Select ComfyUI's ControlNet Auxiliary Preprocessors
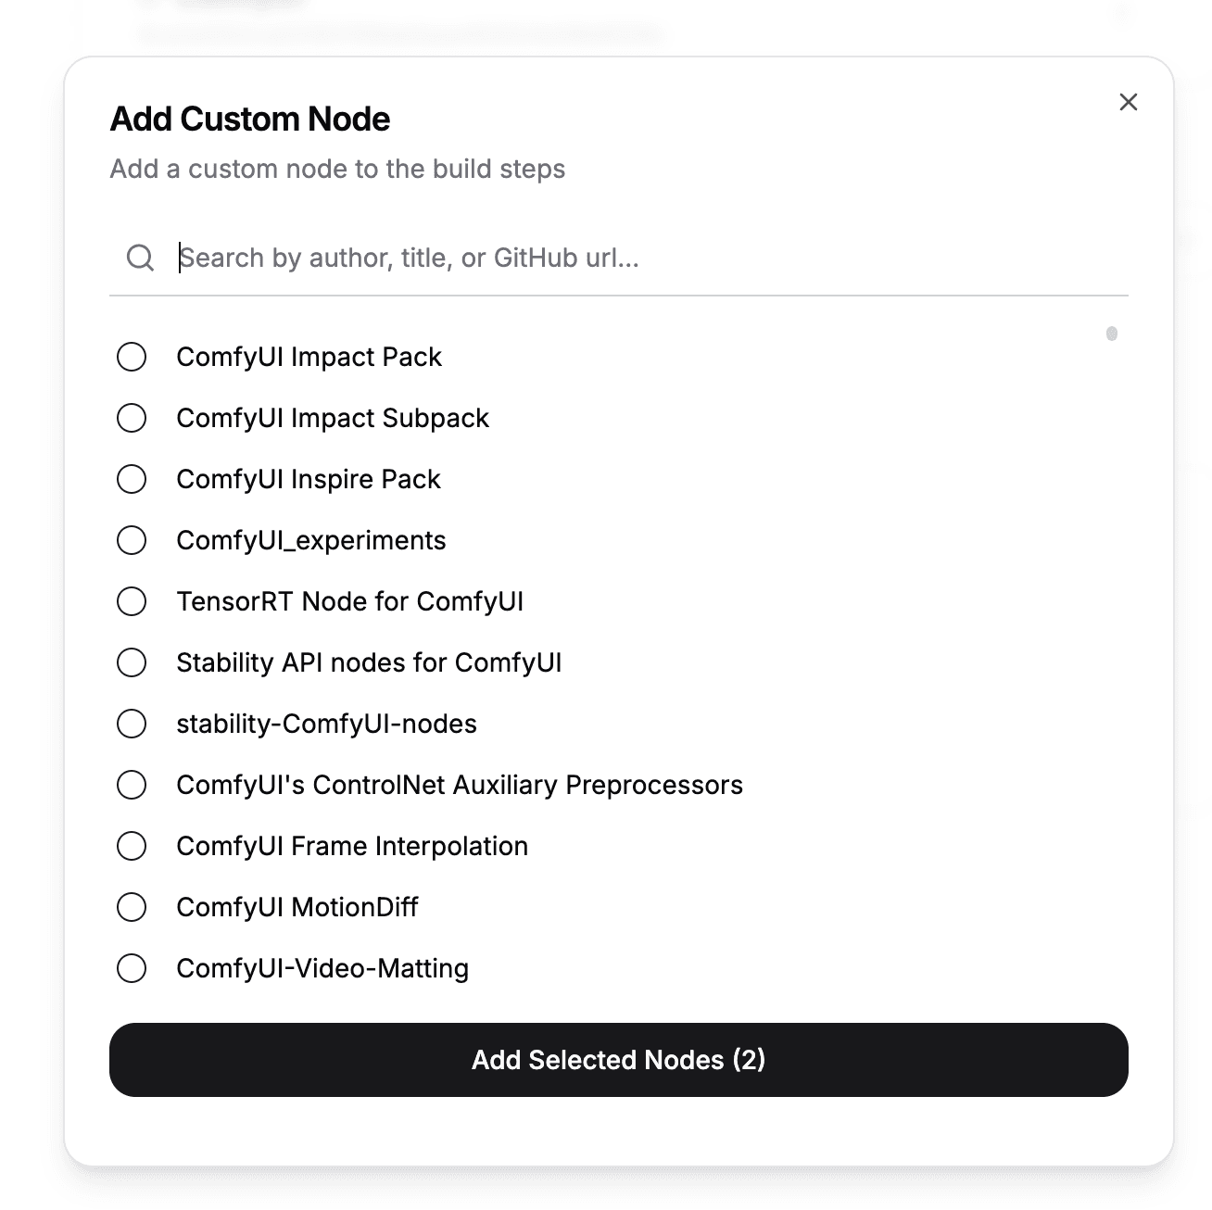The image size is (1212, 1210). (x=132, y=785)
